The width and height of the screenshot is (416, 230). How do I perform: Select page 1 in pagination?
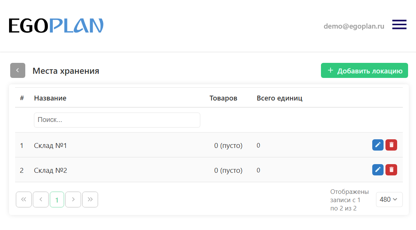pos(57,199)
